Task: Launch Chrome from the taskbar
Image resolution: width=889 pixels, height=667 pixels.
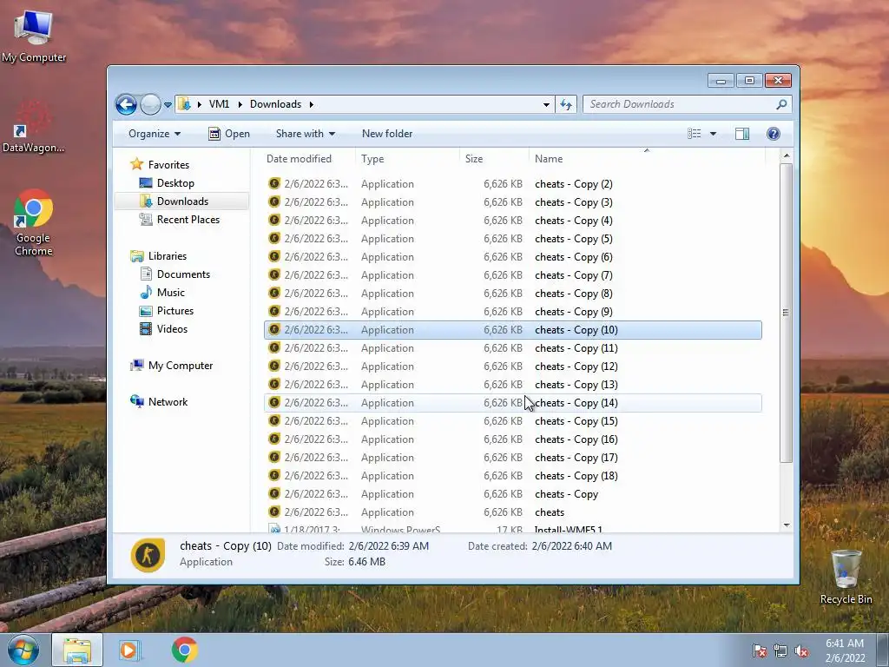Action: pyautogui.click(x=185, y=650)
